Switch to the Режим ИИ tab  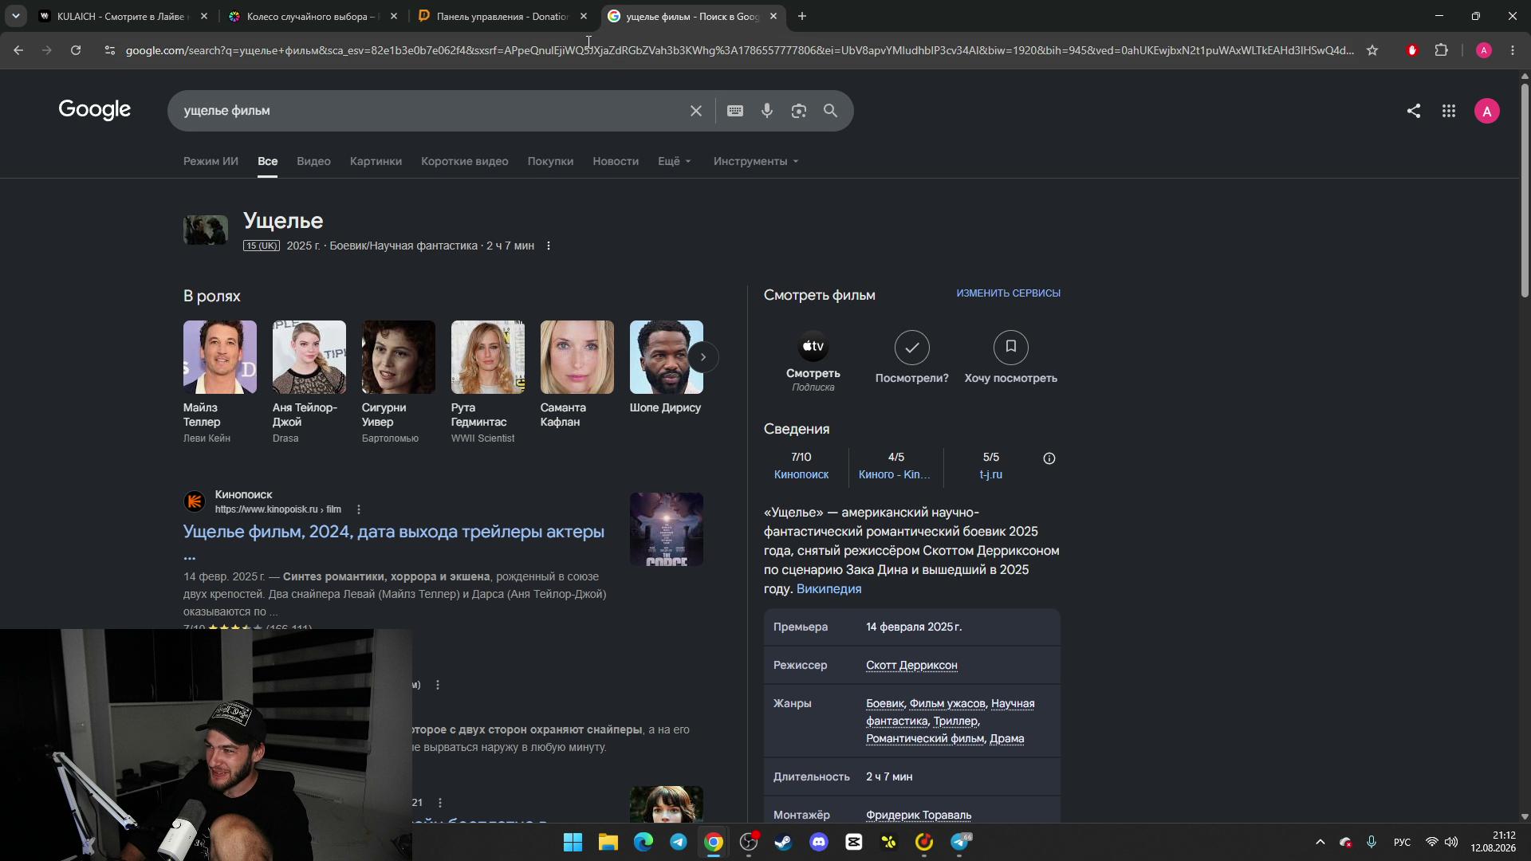[x=211, y=161]
